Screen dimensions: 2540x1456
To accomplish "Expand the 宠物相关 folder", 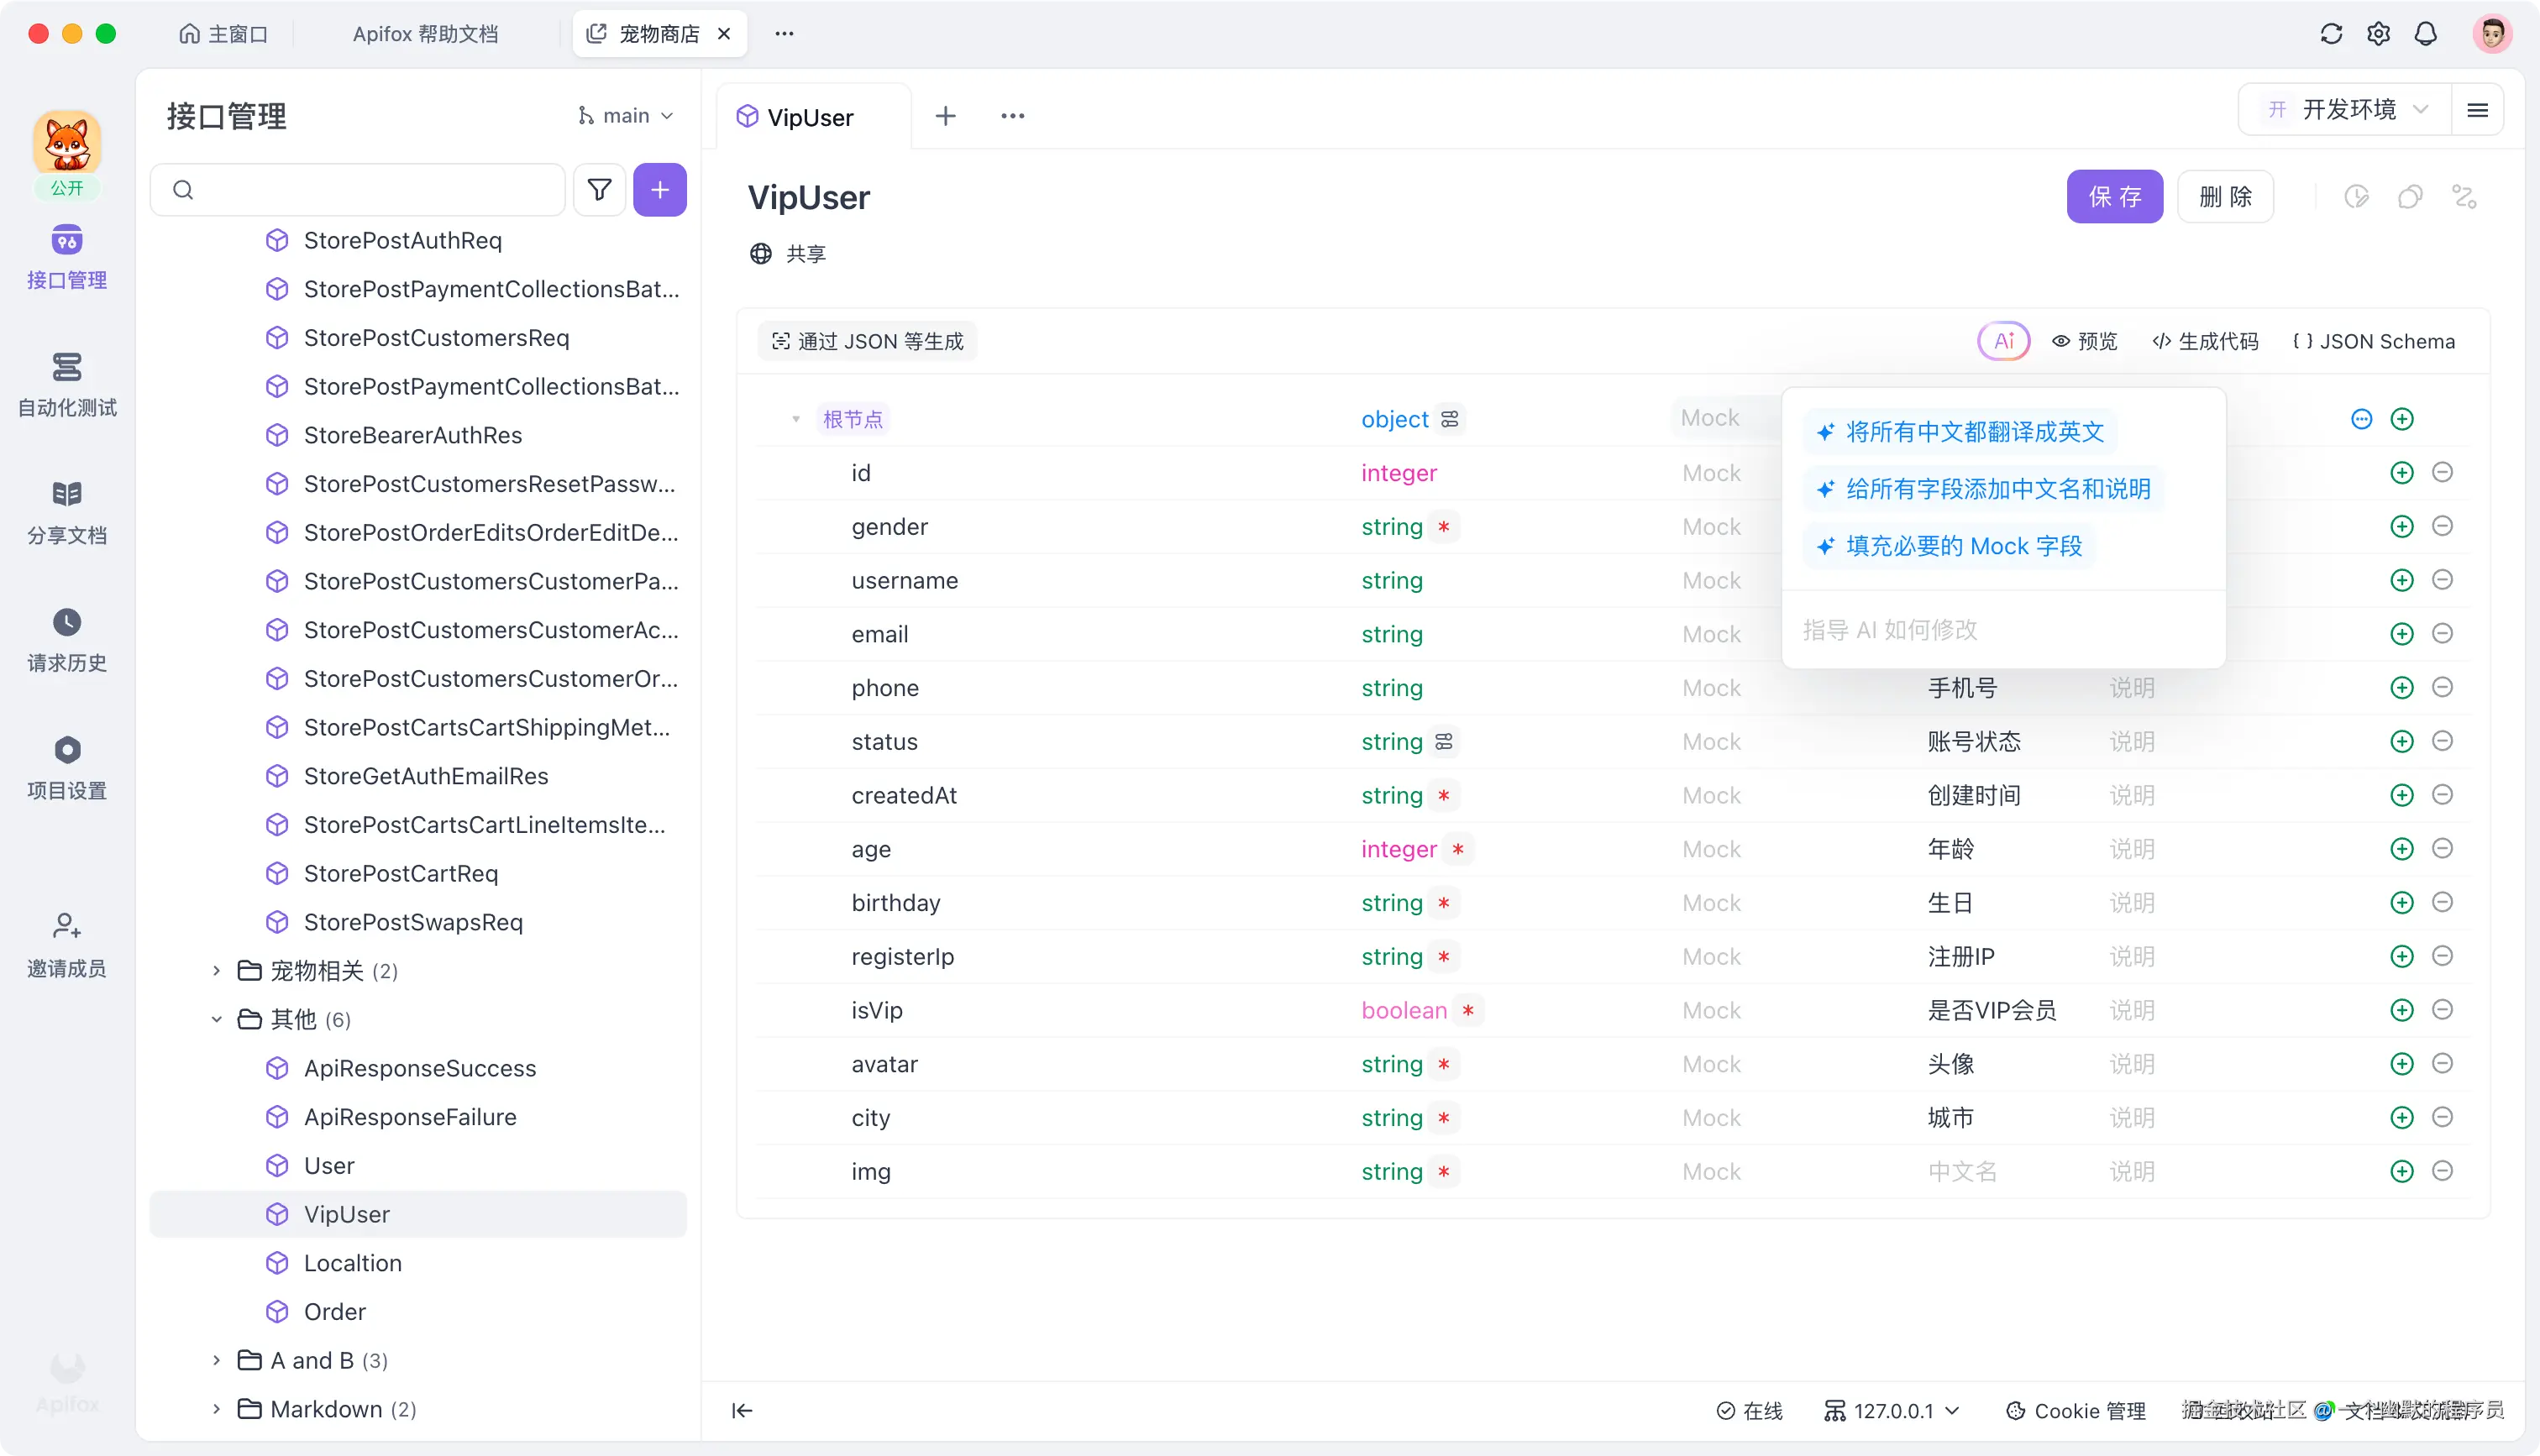I will 216,970.
